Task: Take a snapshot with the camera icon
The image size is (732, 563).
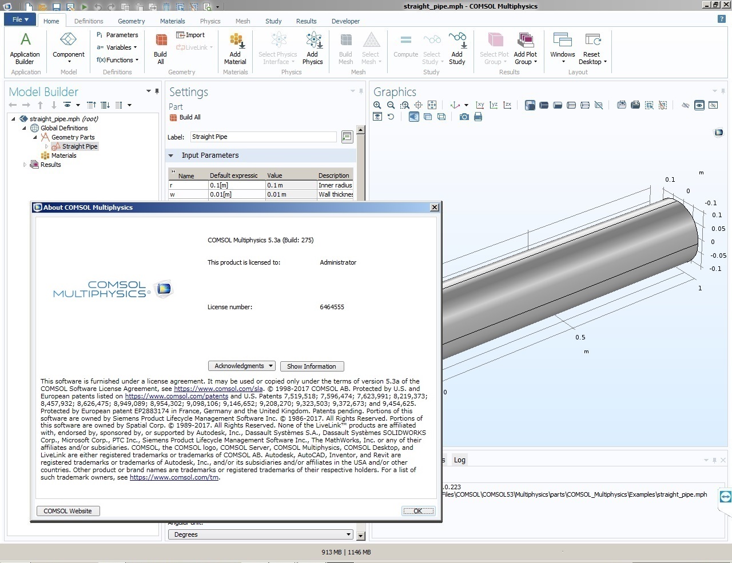Action: click(464, 117)
